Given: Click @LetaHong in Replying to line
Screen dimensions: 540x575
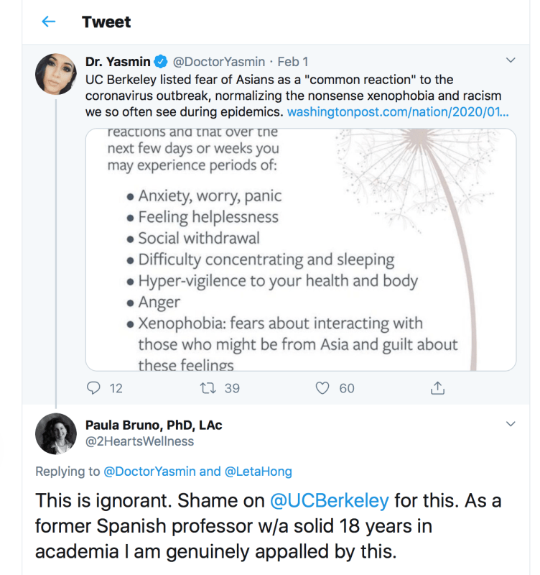Looking at the screenshot, I should click(258, 471).
